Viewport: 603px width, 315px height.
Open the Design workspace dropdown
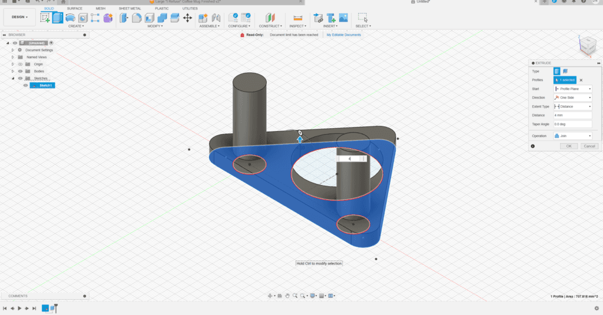(19, 17)
